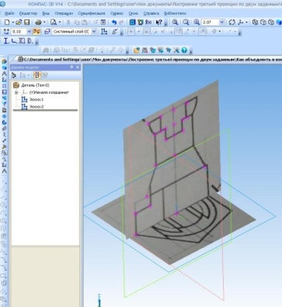
Task: Select Эскиз:2 in the model tree
Action: pos(37,106)
